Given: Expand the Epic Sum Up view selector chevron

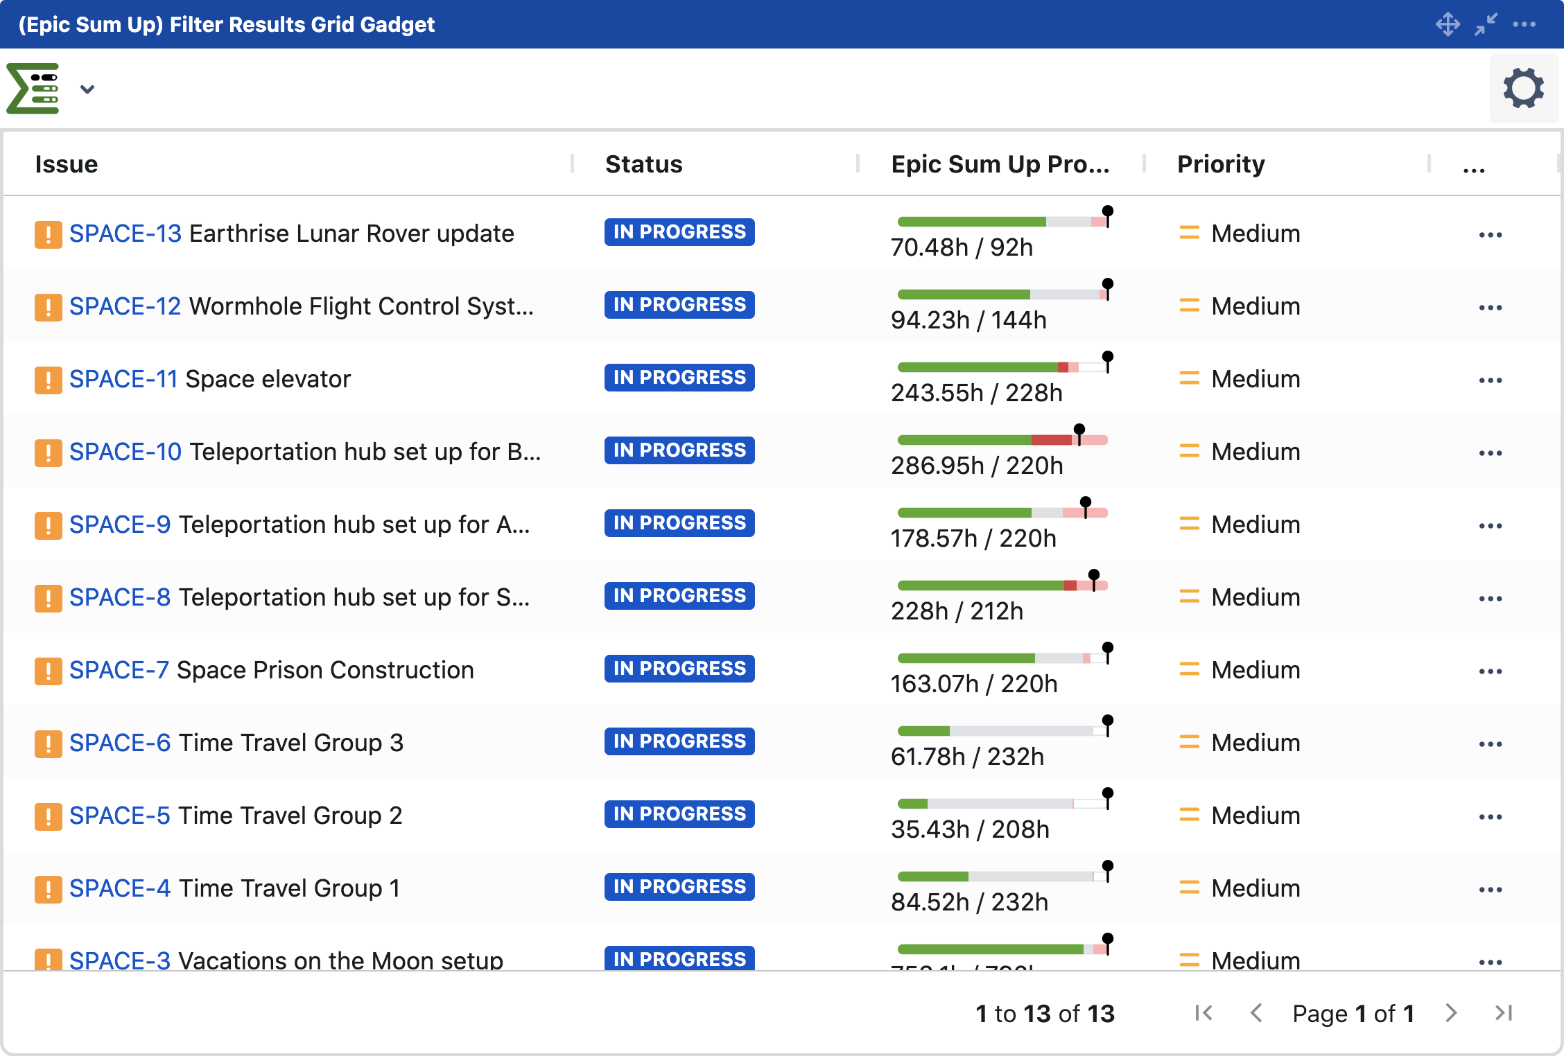Looking at the screenshot, I should coord(87,89).
